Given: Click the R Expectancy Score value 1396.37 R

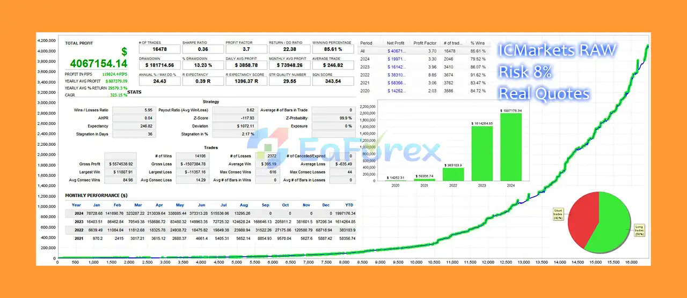Looking at the screenshot, I should [245, 81].
